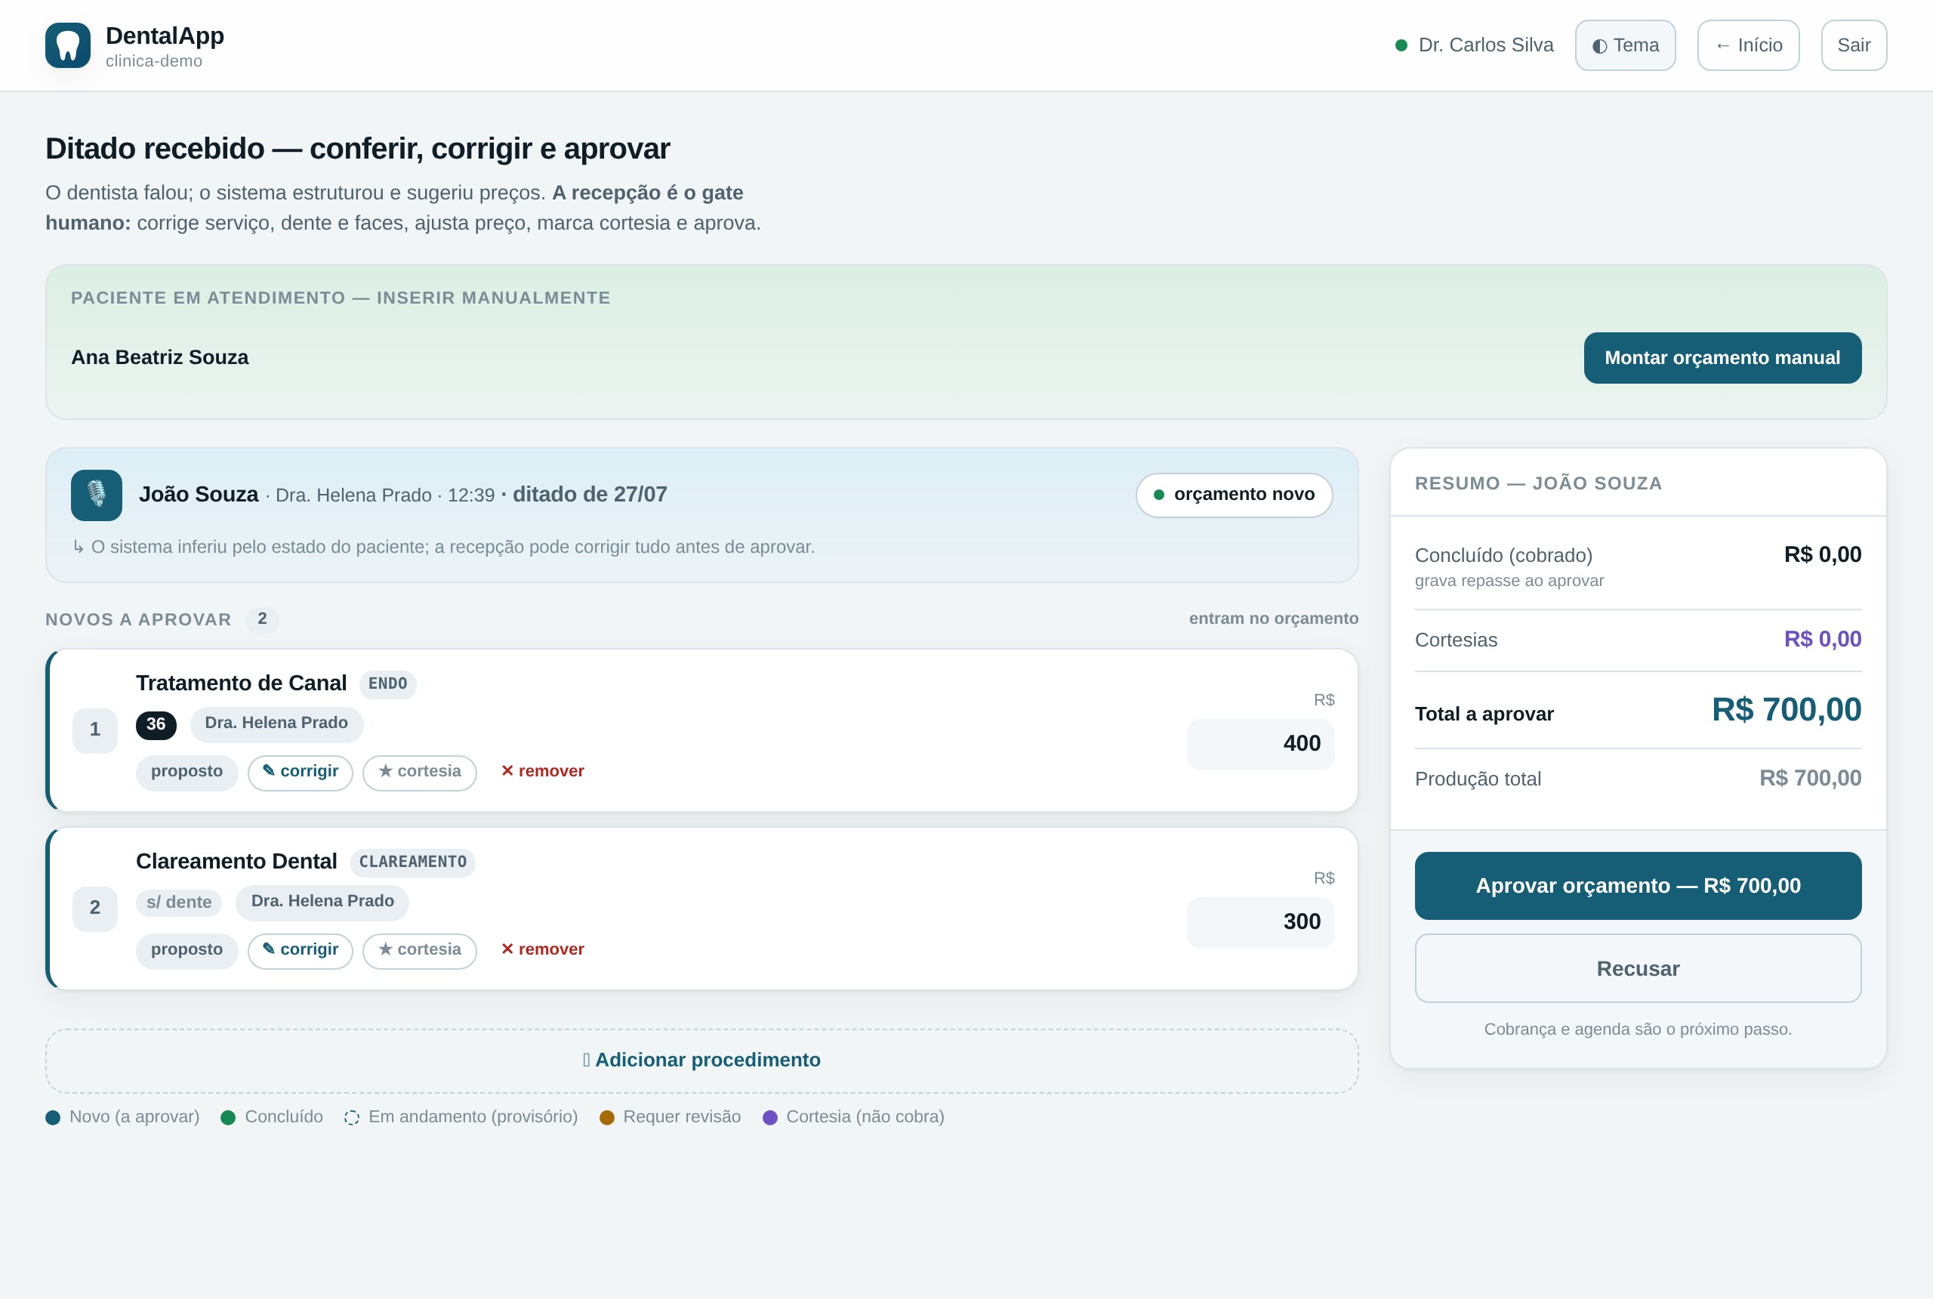Click the Concluído (cobrado) R$ 0,00 value

[x=1822, y=555]
